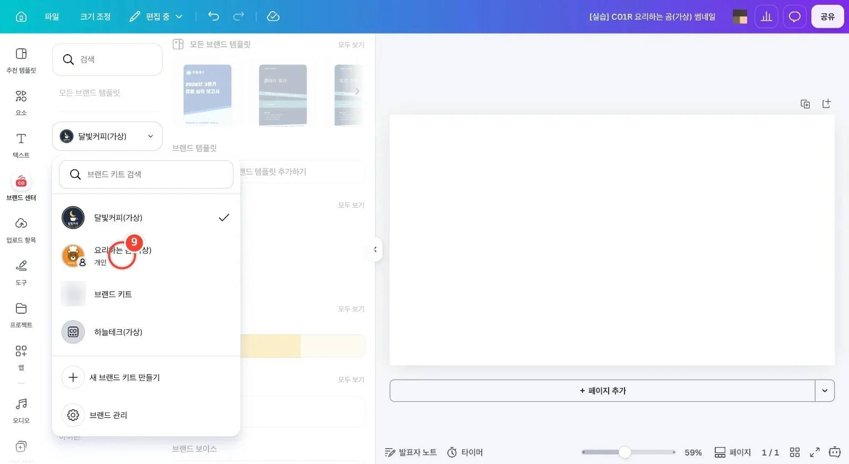849x464 pixels.
Task: Click the 검색 search field
Action: (x=107, y=59)
